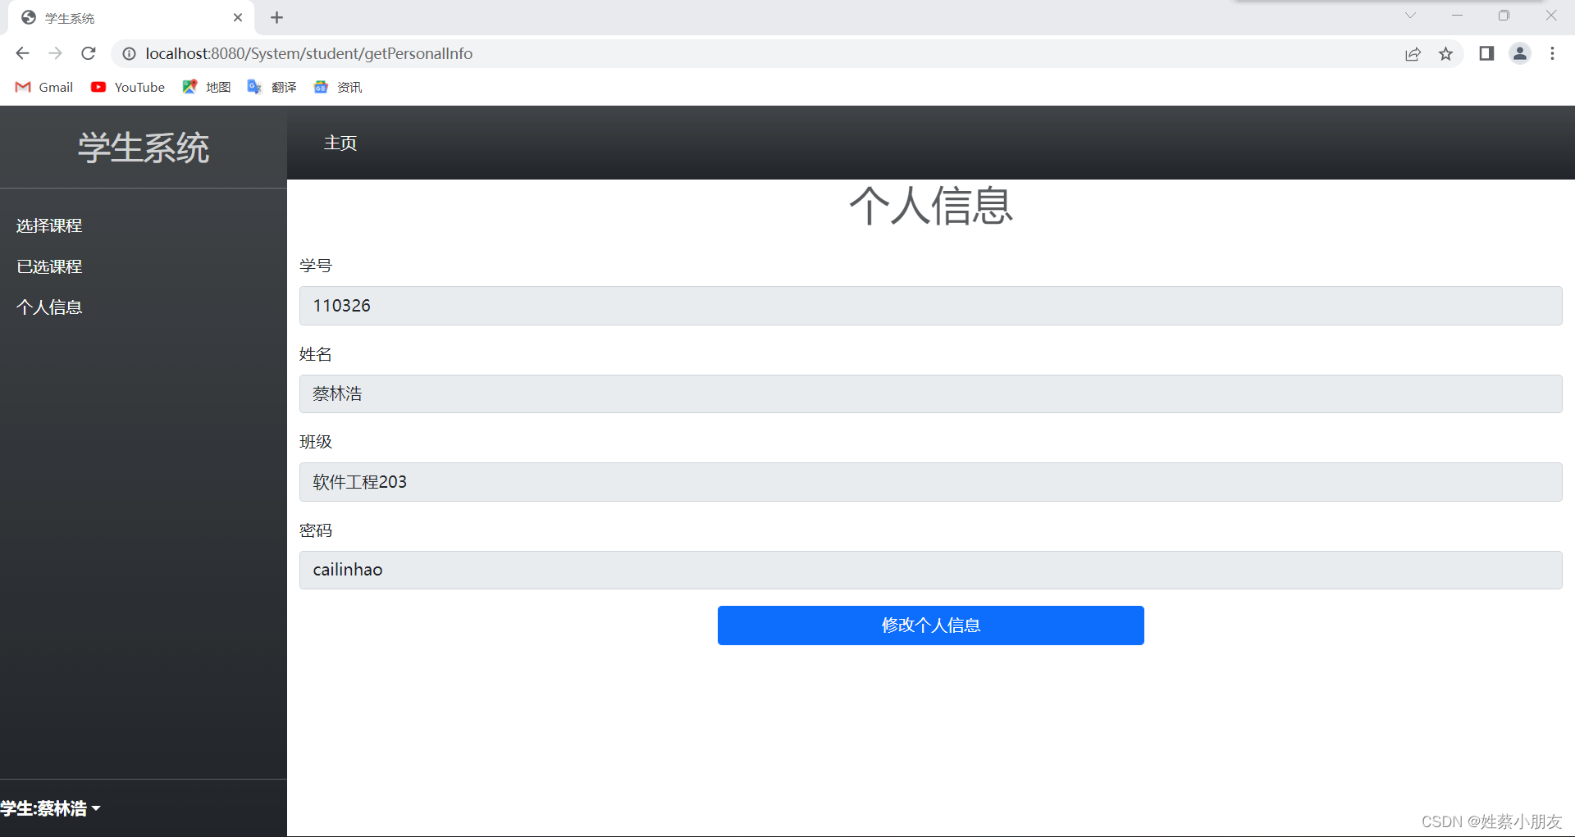The image size is (1575, 837).
Task: Share this page using share icon
Action: (x=1413, y=54)
